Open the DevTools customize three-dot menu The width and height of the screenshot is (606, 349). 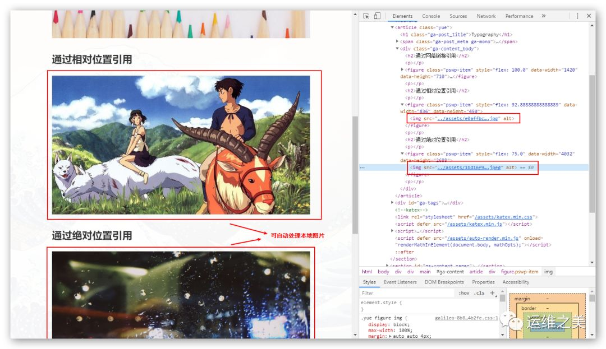(x=577, y=16)
